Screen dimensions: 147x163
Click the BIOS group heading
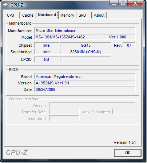pos(13,70)
